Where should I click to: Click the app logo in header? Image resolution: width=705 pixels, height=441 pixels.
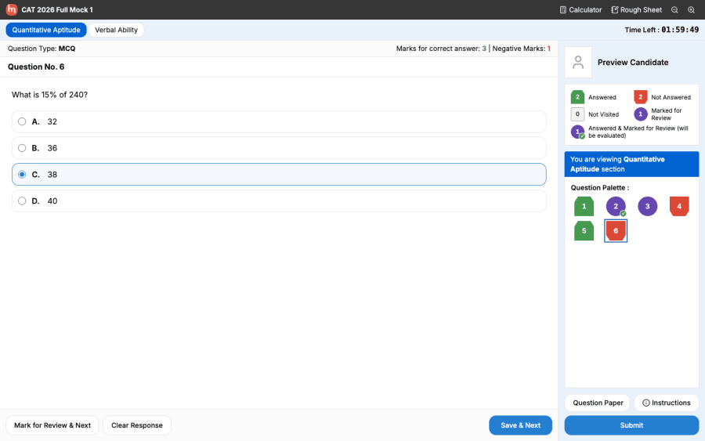pos(11,9)
